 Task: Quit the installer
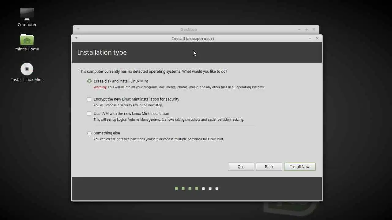(241, 167)
